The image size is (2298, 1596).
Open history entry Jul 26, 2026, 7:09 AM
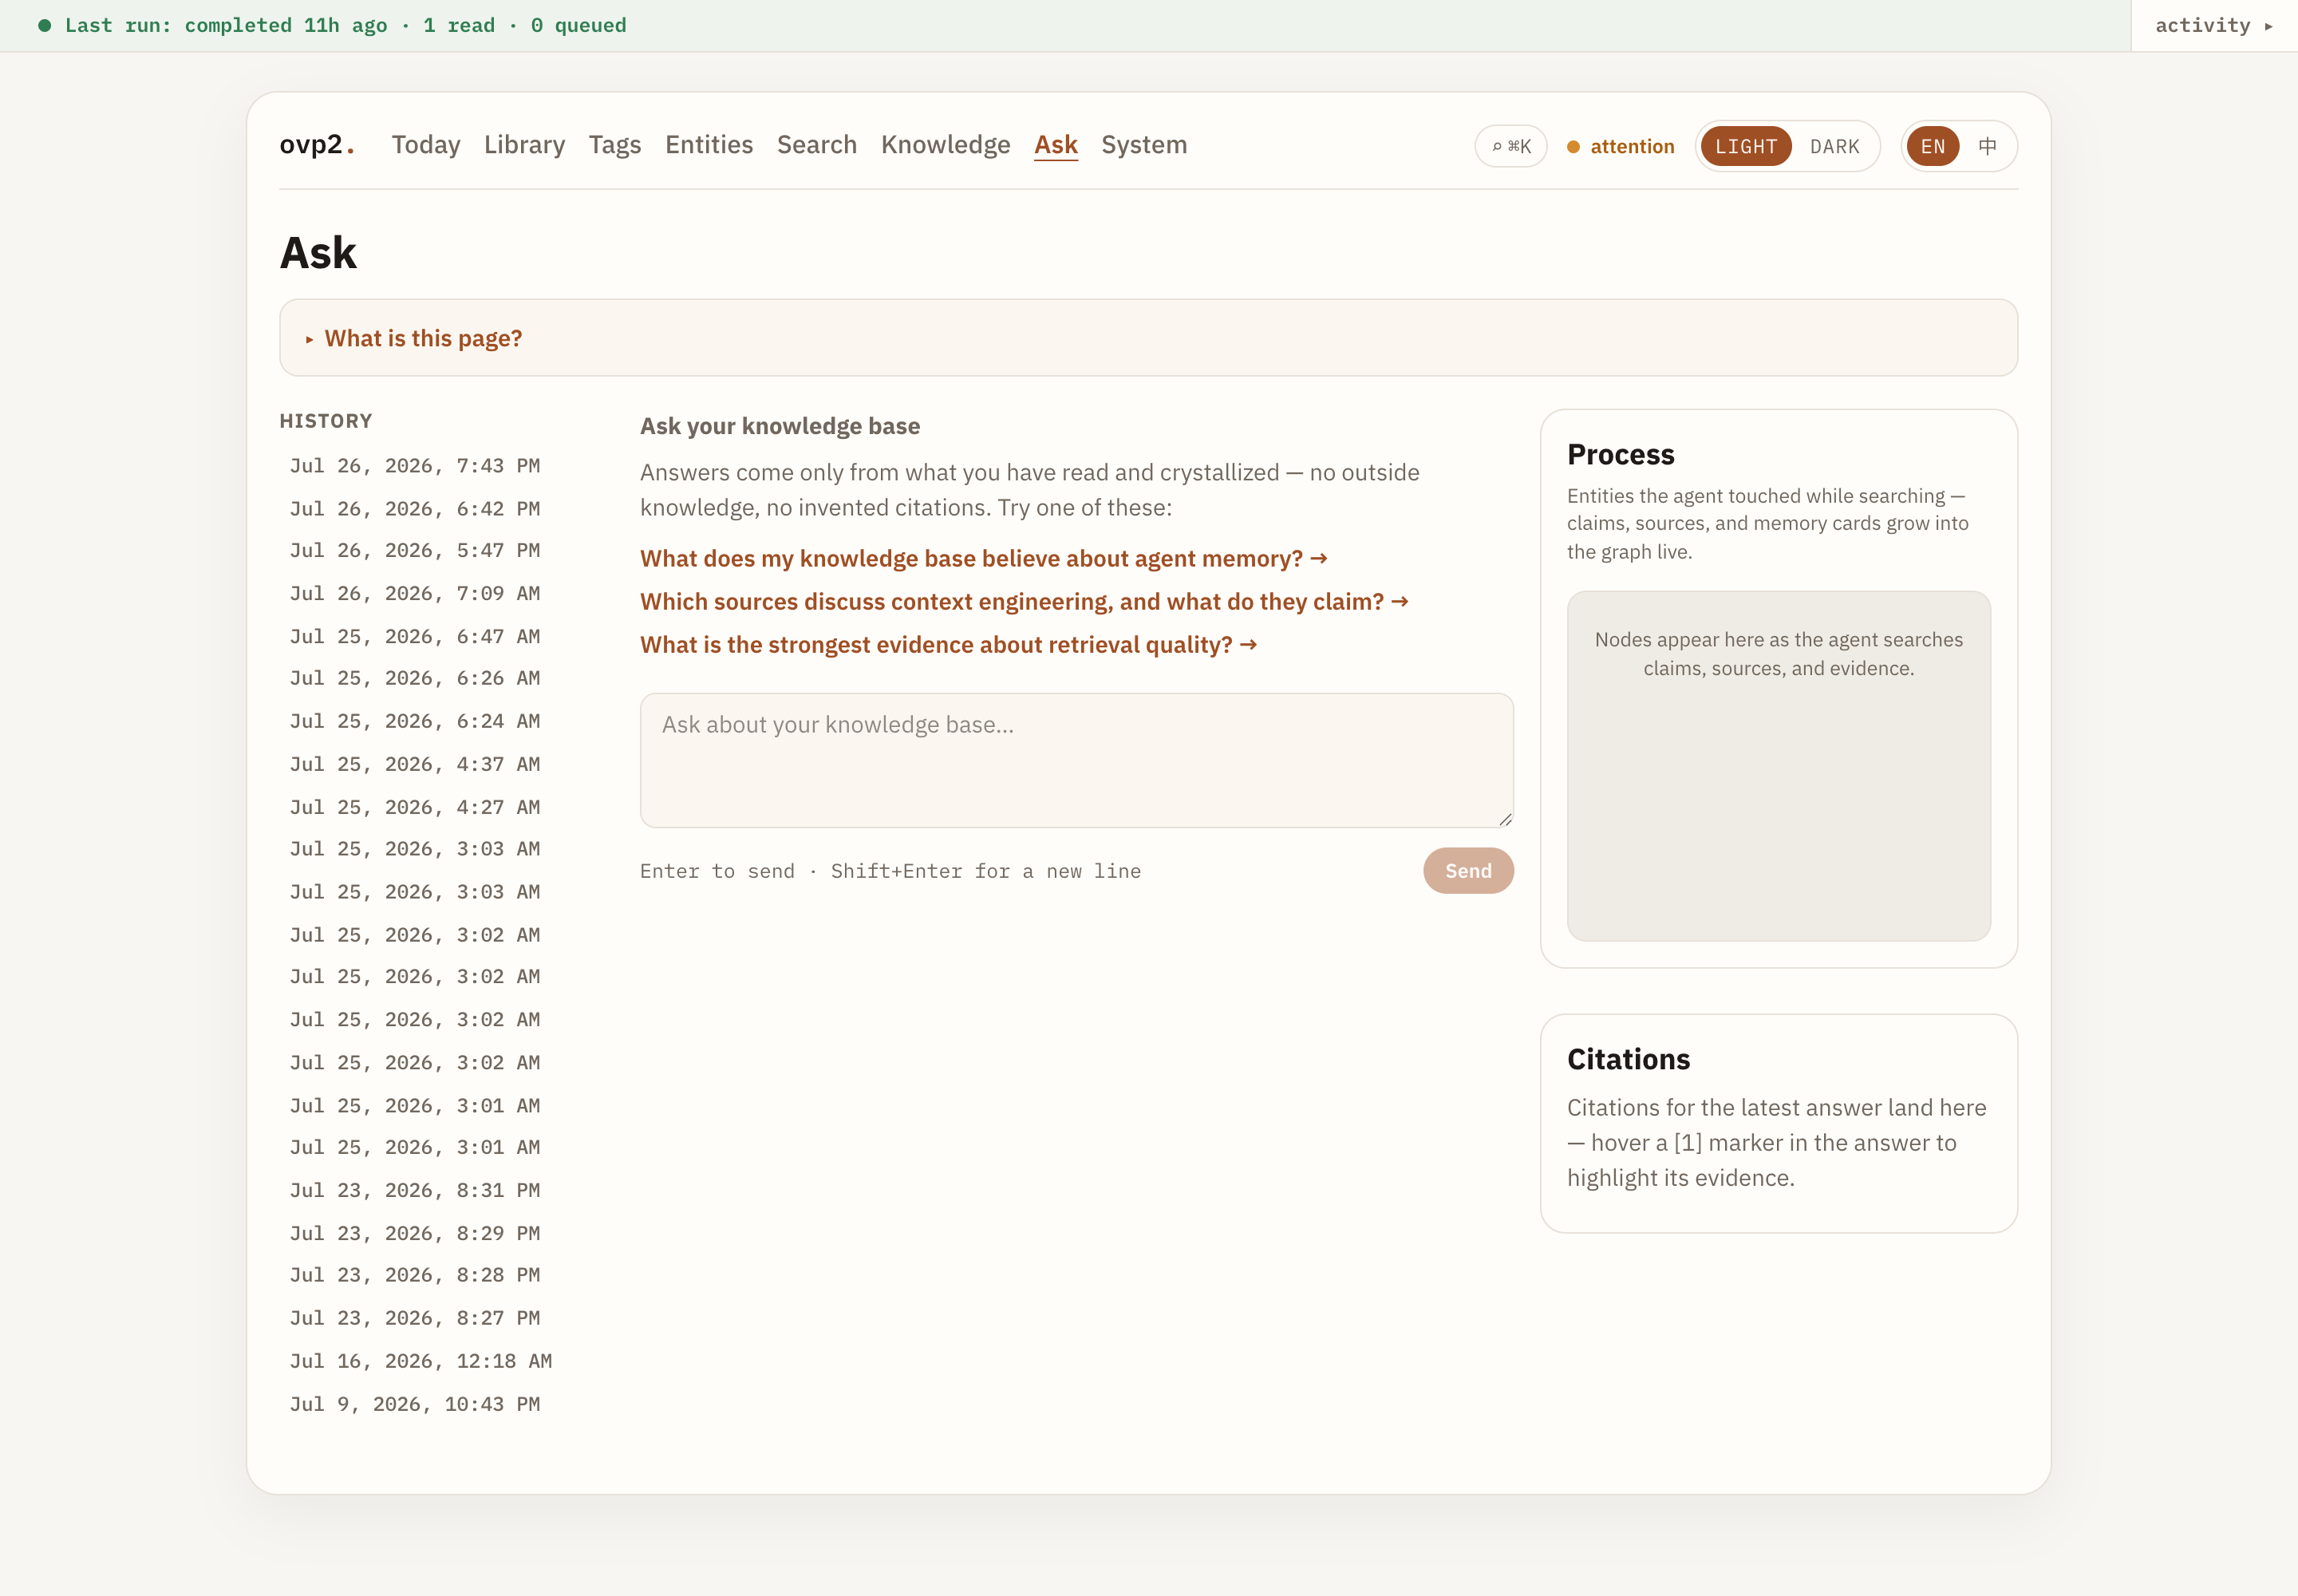(x=415, y=594)
